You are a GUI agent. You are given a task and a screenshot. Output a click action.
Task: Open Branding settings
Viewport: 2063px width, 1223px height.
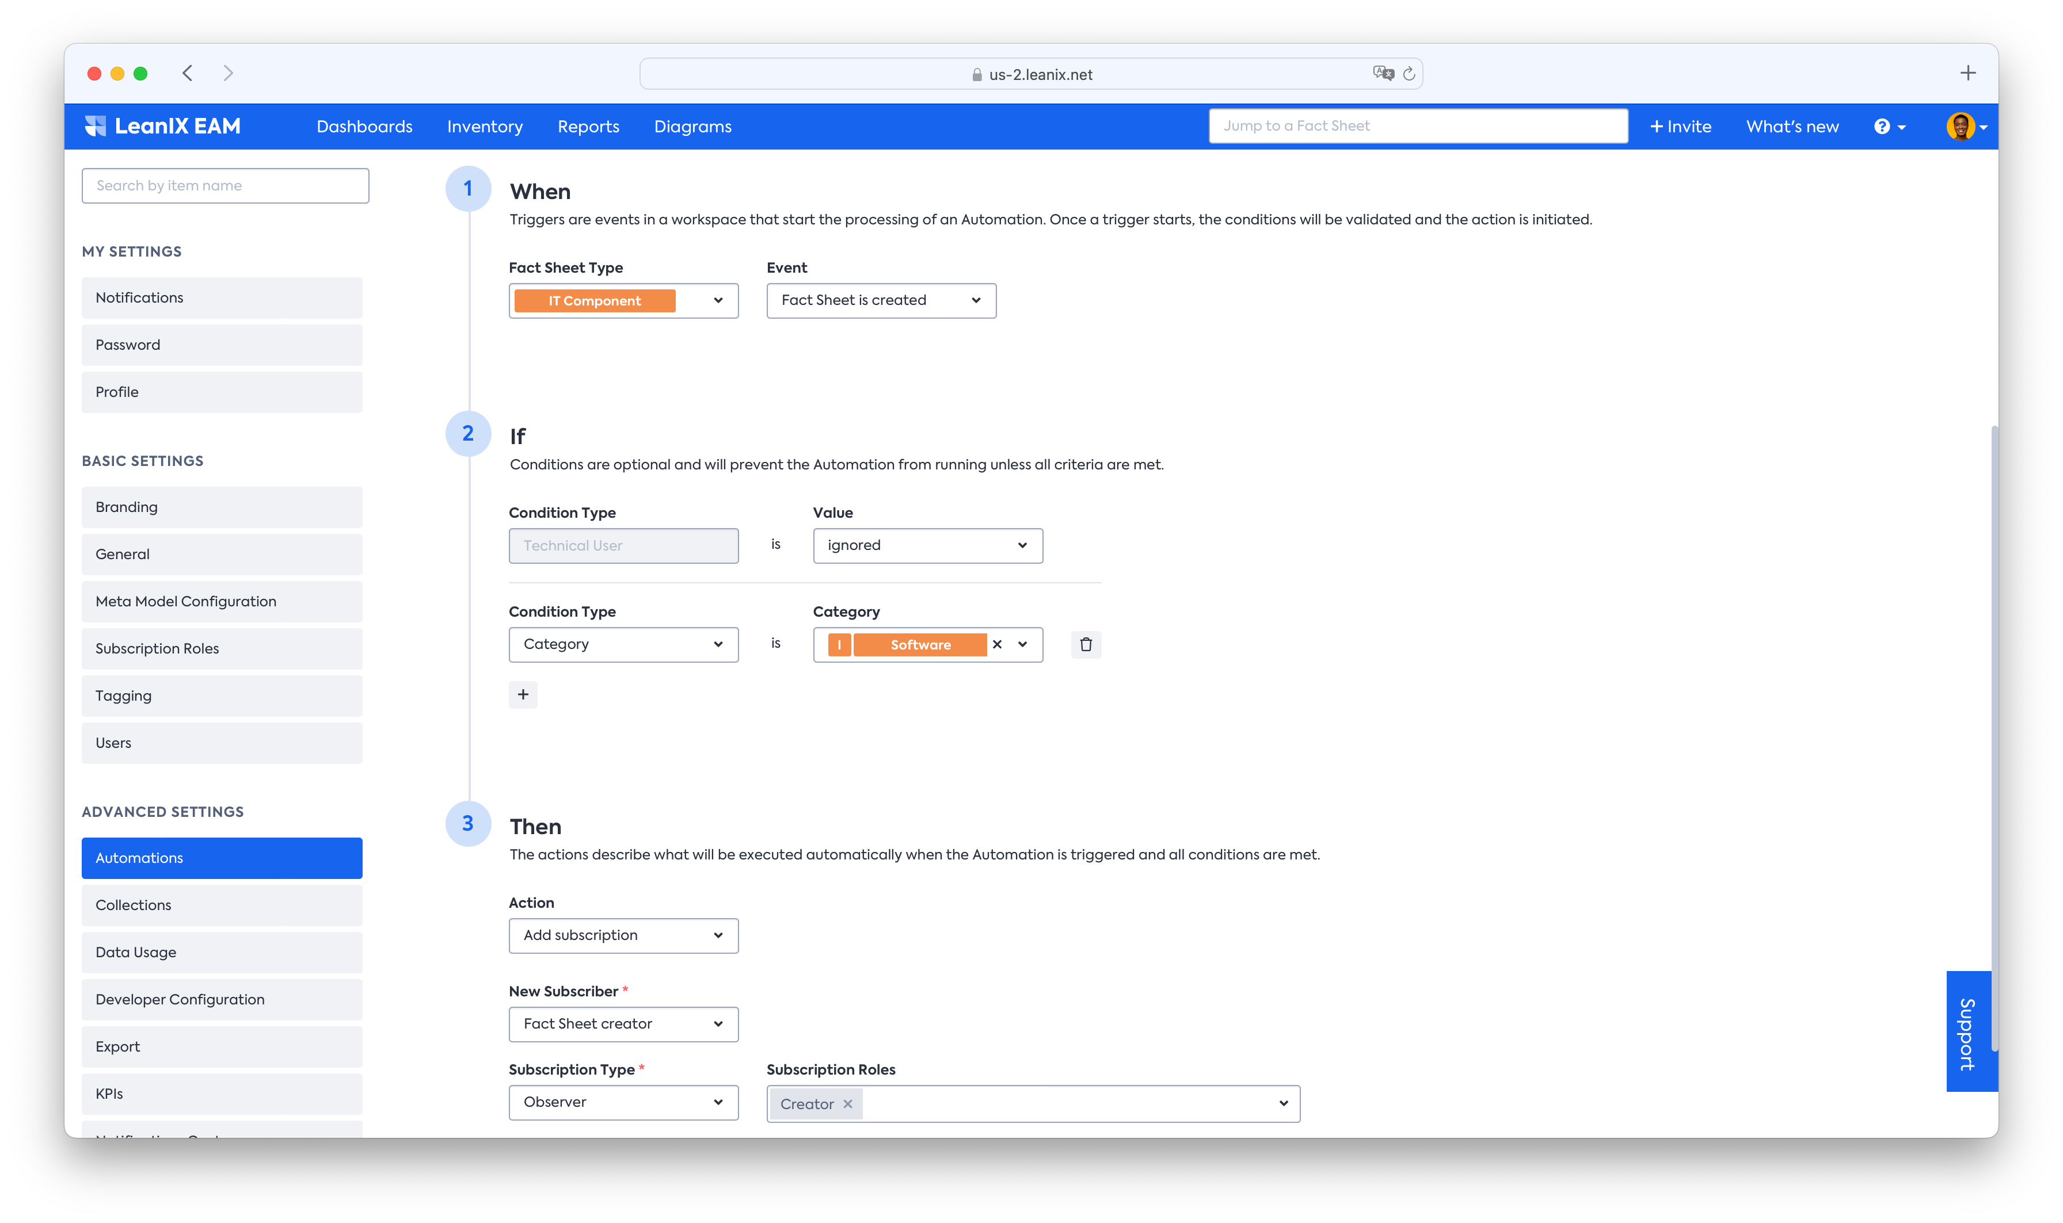pyautogui.click(x=222, y=507)
